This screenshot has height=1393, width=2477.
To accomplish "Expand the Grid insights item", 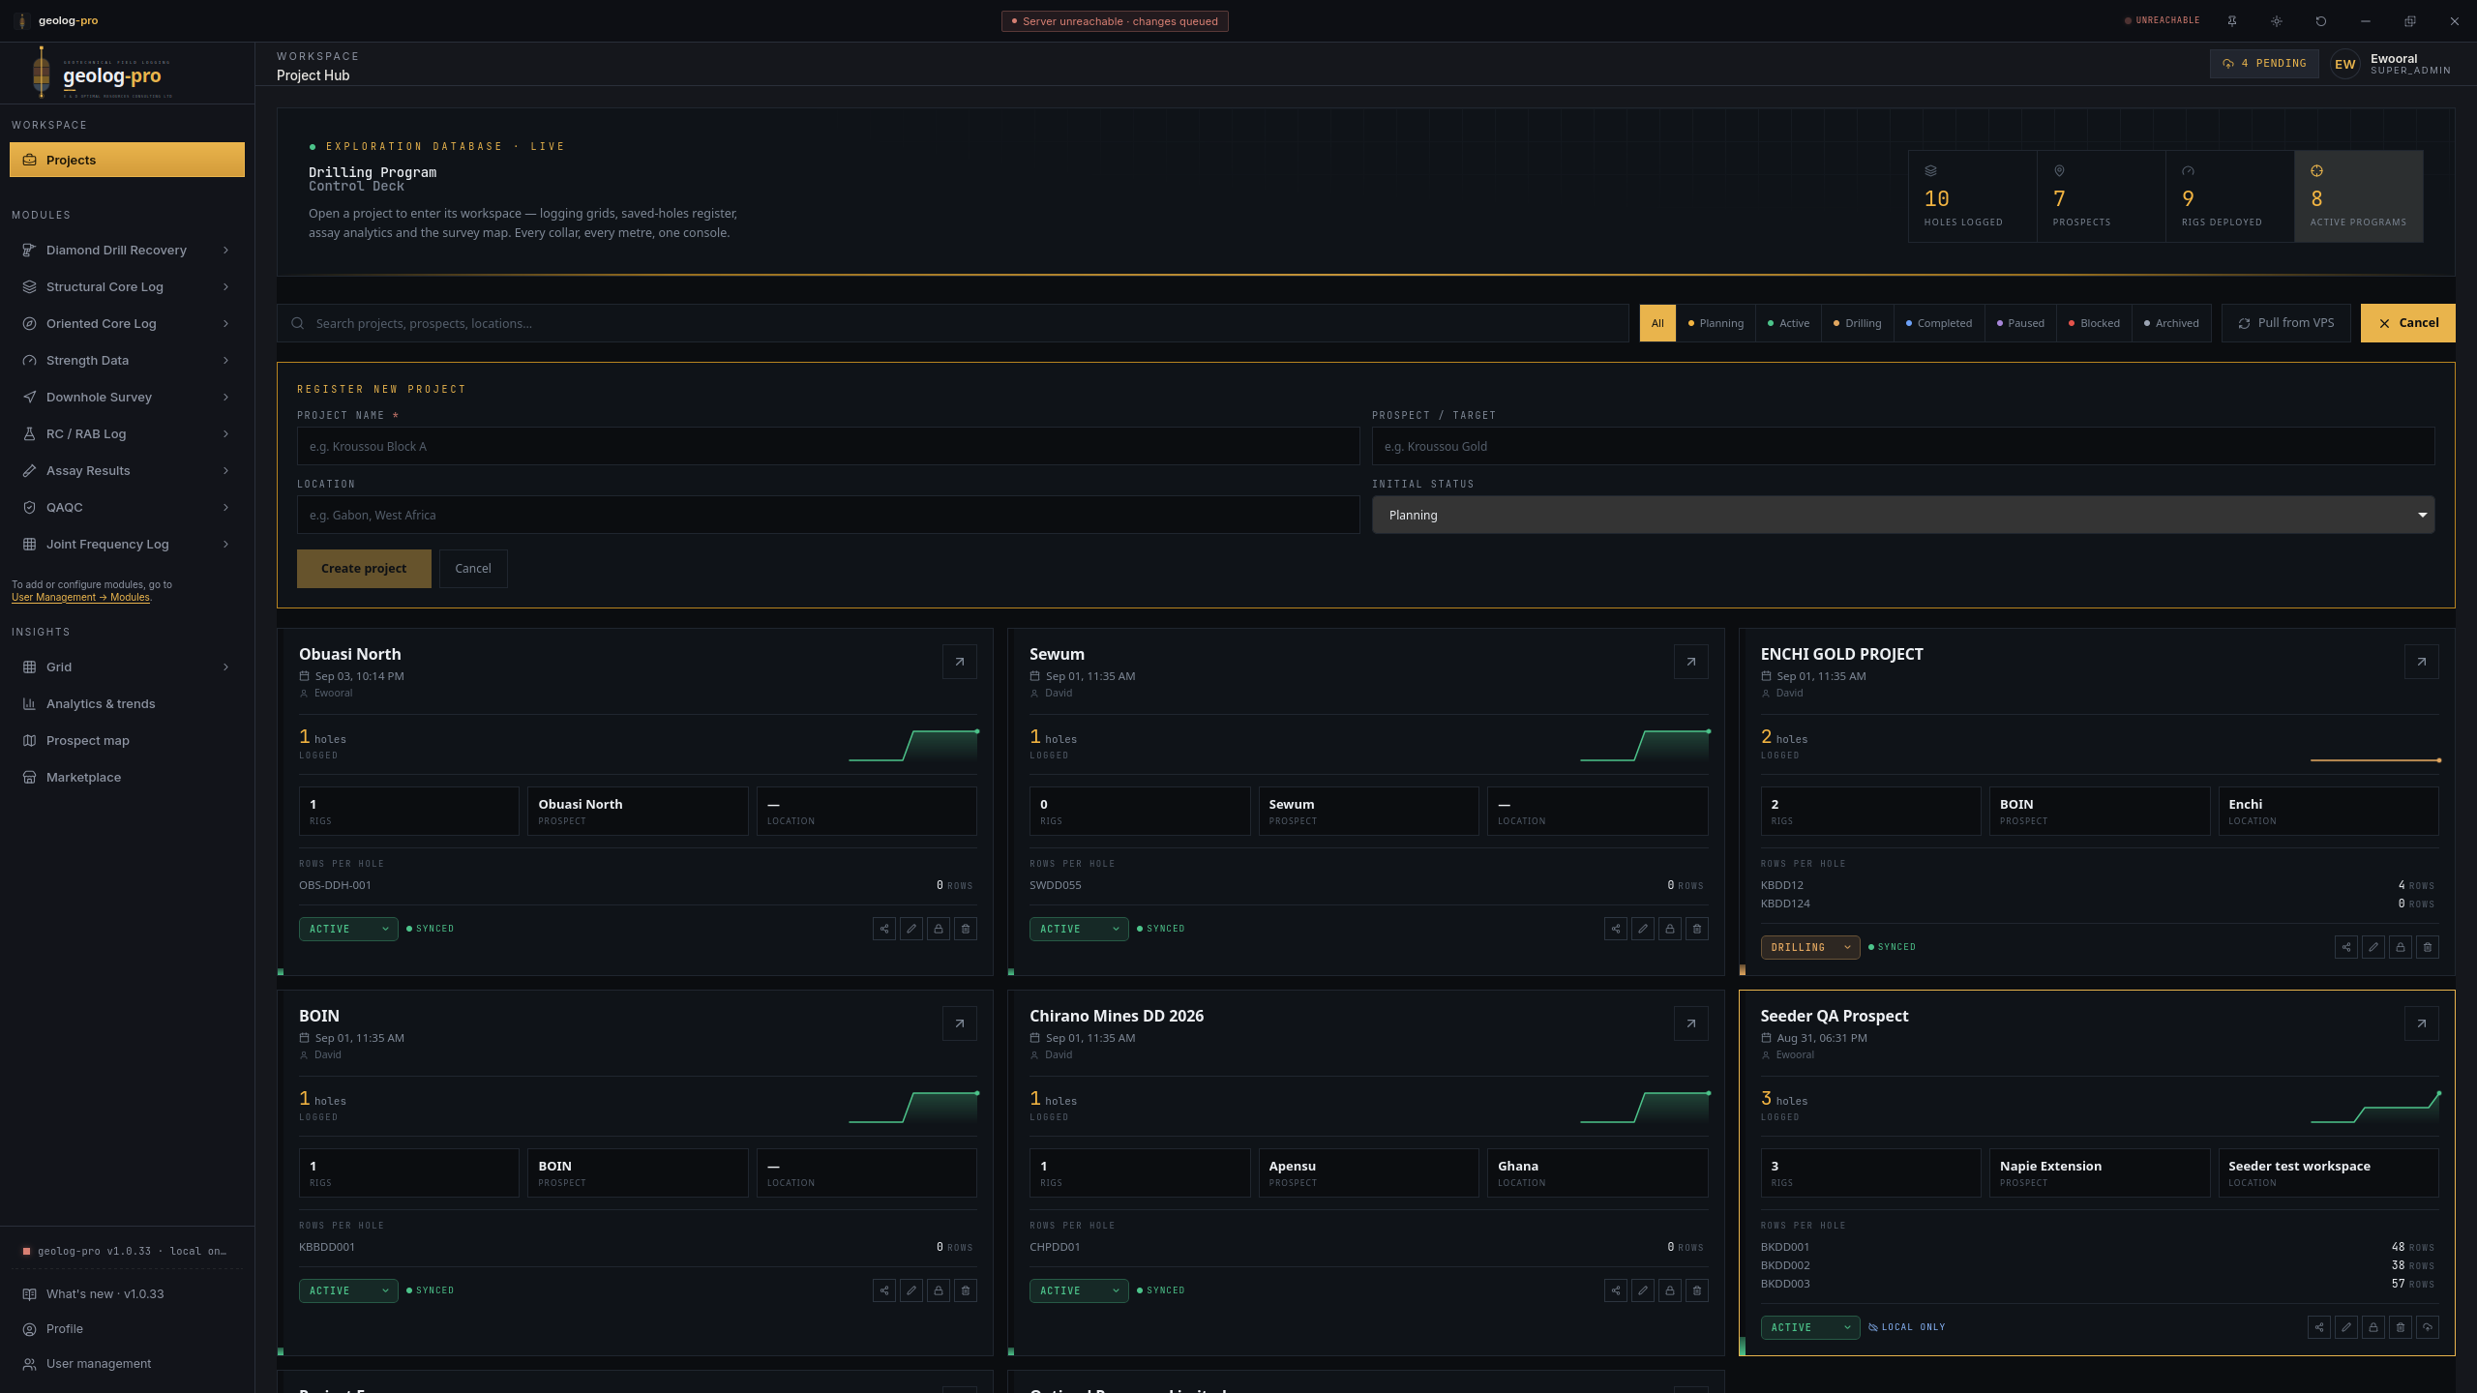I will (127, 667).
